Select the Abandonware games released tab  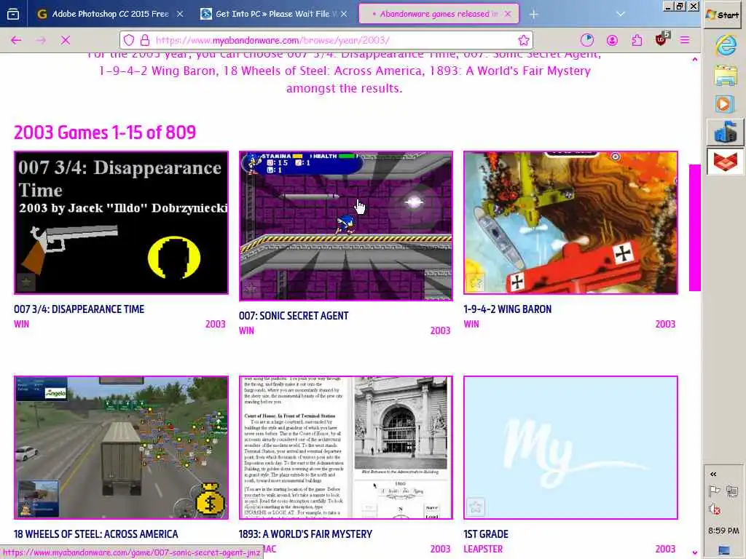pyautogui.click(x=438, y=15)
